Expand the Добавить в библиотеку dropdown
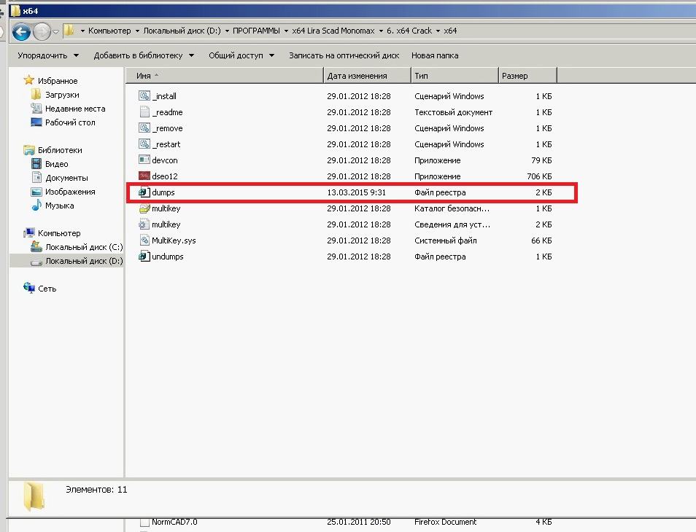 [143, 55]
